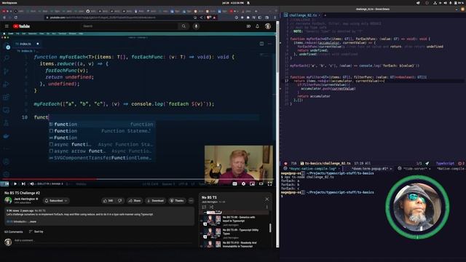The image size is (466, 262).
Task: Go to YouTube home via the logo
Action: (21, 26)
